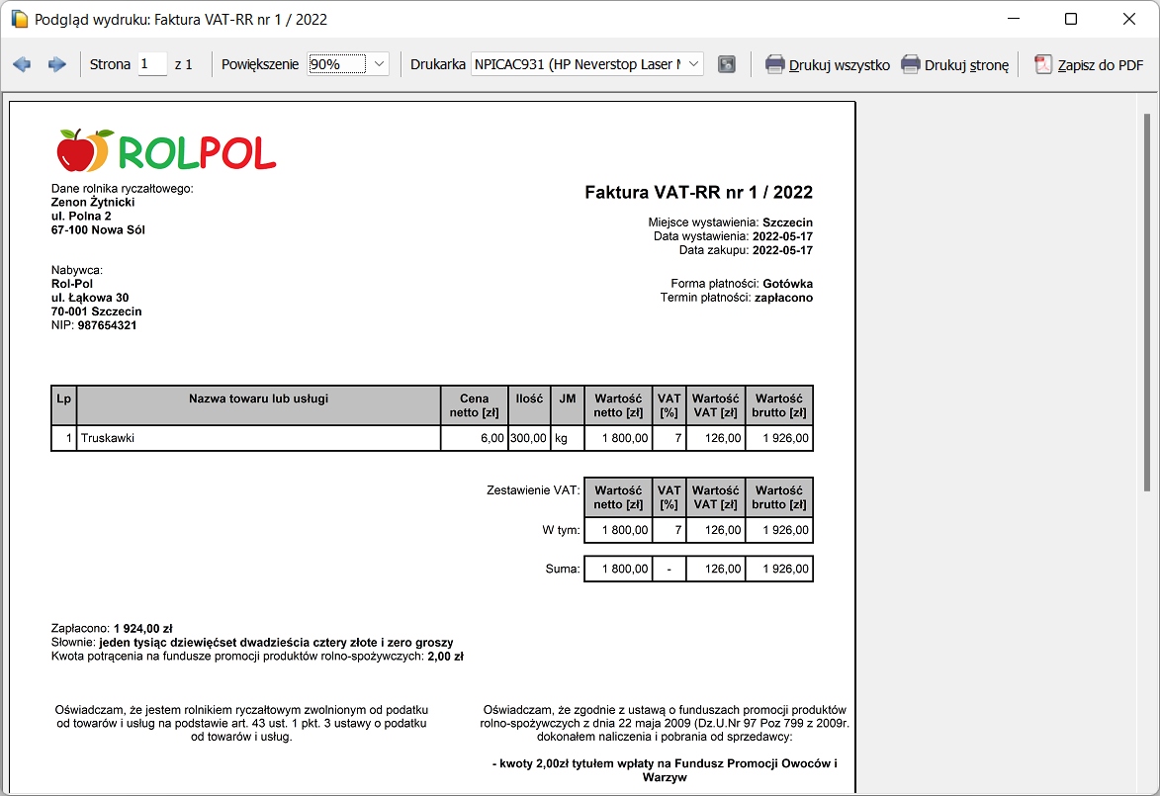
Task: Click the Drukuj wszystko printer button
Action: (x=828, y=65)
